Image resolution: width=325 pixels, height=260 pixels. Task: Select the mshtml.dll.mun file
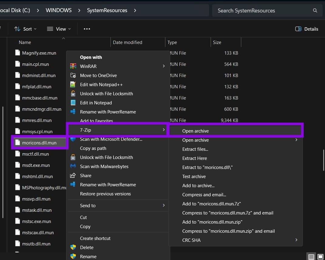point(38,177)
